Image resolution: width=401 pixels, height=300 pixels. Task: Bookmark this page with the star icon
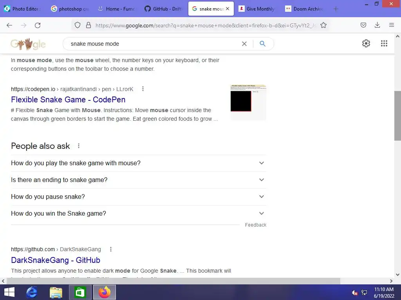tap(323, 25)
